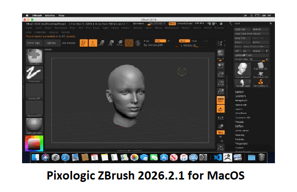Click Save As button in Tool panel
Viewport: 297px width, 192px height.
click(261, 29)
